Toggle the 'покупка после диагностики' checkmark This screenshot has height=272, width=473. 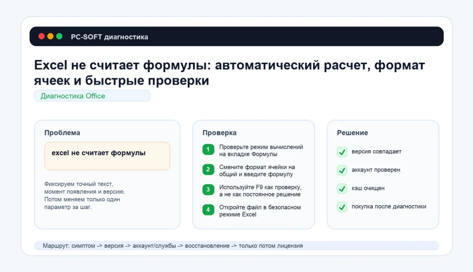342,207
